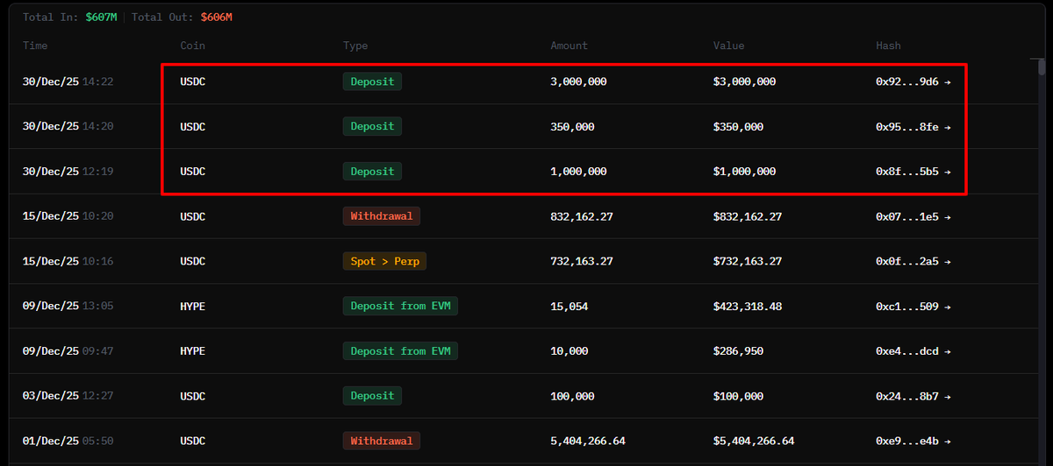
Task: Open transaction hash 0x0f...2a5 link
Action: (913, 261)
